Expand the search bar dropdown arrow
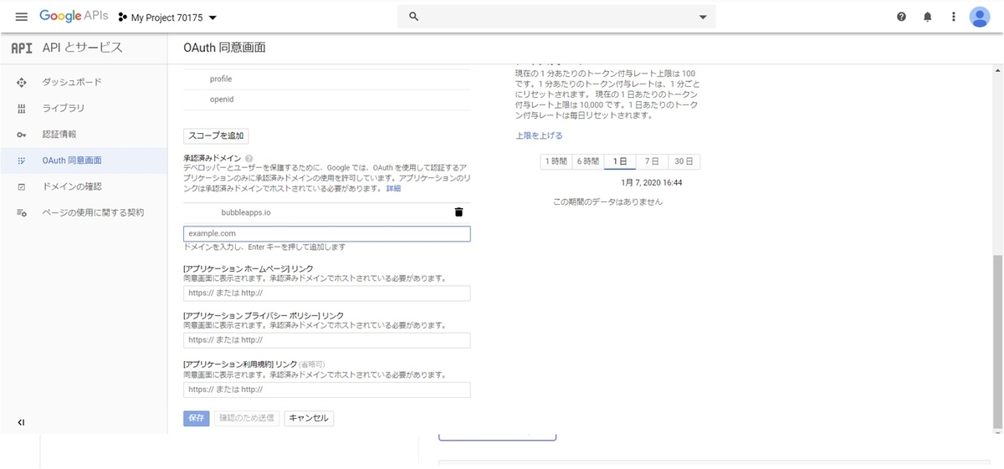Image resolution: width=1004 pixels, height=469 pixels. (702, 17)
